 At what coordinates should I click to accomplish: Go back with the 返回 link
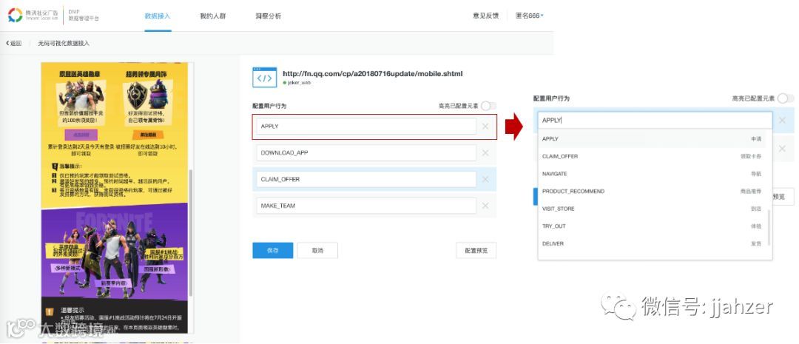click(14, 44)
